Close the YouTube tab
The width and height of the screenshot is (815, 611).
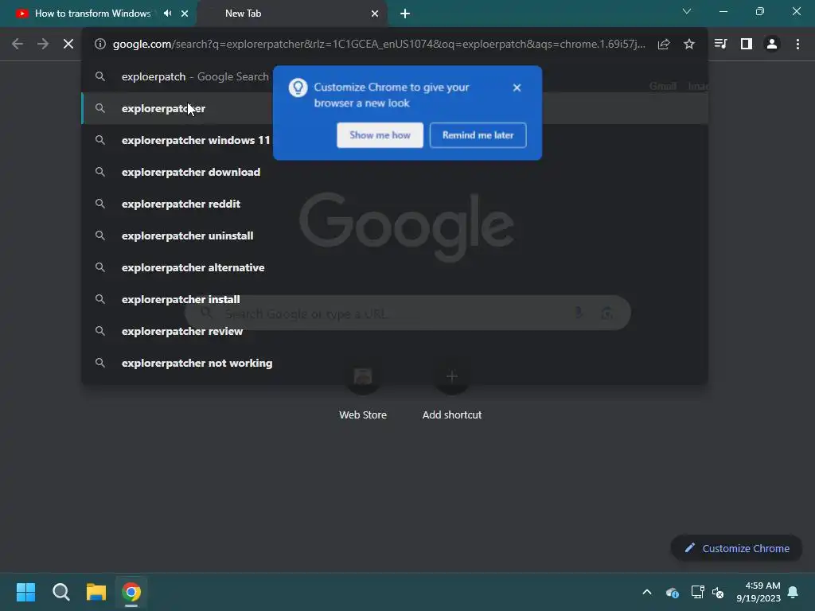tap(185, 14)
